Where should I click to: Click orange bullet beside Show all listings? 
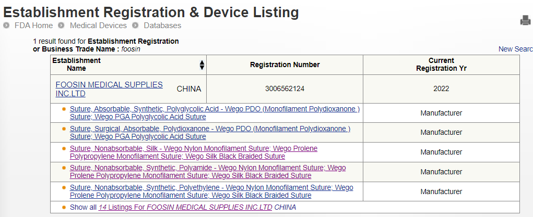64,207
